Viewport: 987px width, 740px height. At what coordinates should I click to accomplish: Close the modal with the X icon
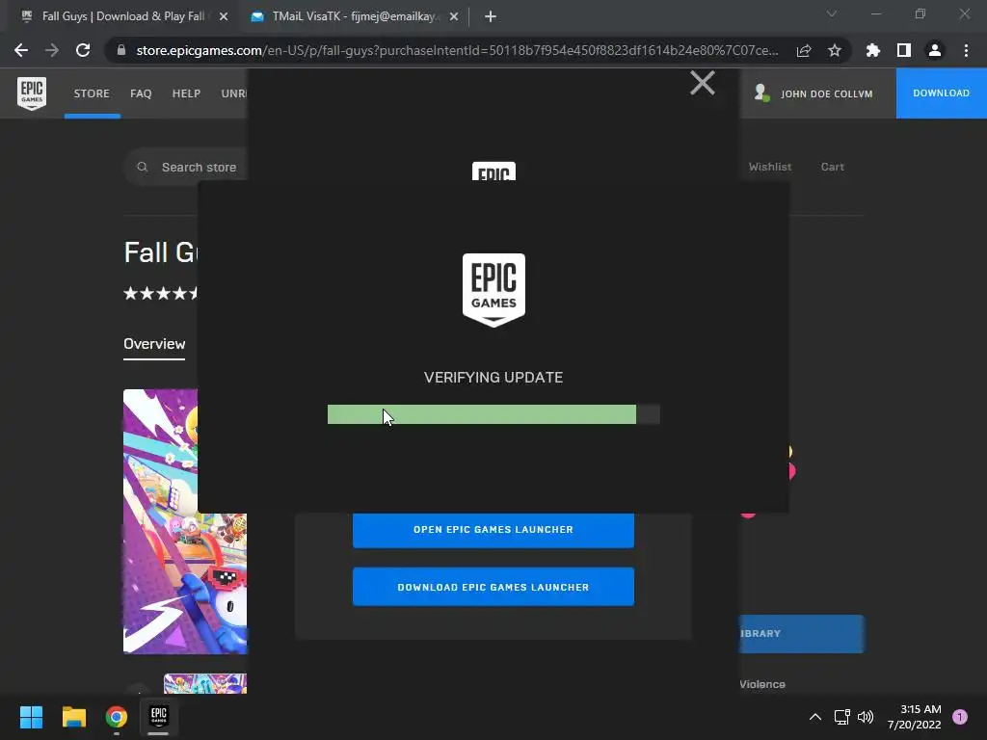point(702,83)
